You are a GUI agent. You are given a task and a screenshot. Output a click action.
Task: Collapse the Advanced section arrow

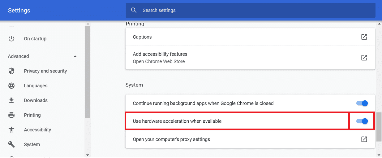coord(75,56)
